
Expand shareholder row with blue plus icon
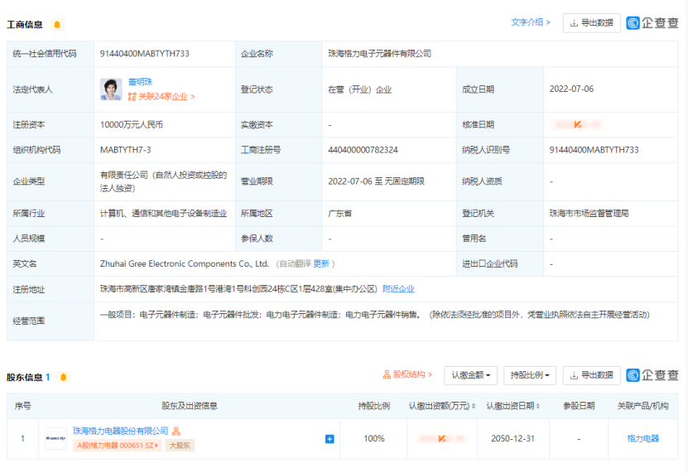[330, 438]
